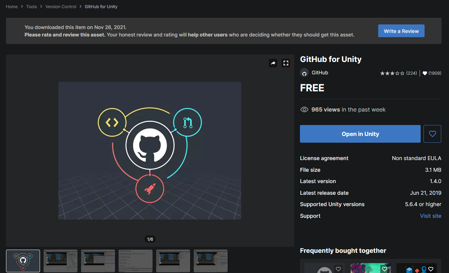The width and height of the screenshot is (449, 273).
Task: Click the FREE price label
Action: tap(312, 88)
